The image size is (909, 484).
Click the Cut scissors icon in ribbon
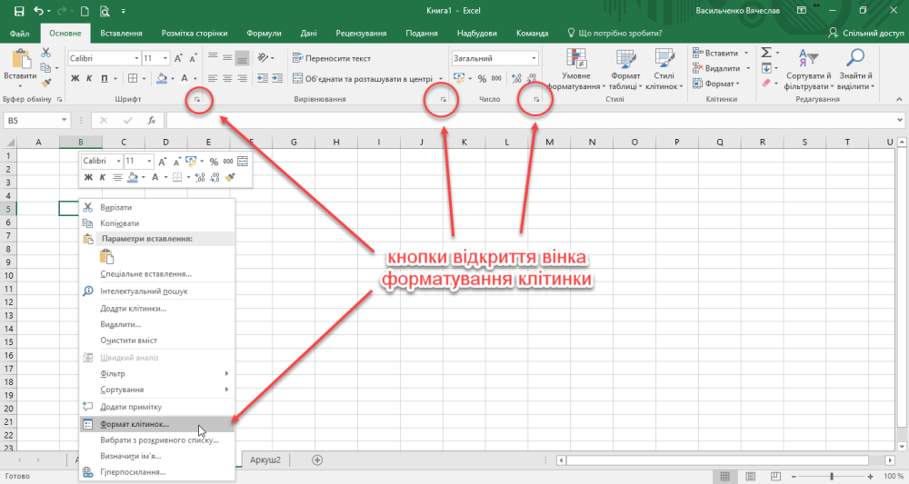point(45,53)
